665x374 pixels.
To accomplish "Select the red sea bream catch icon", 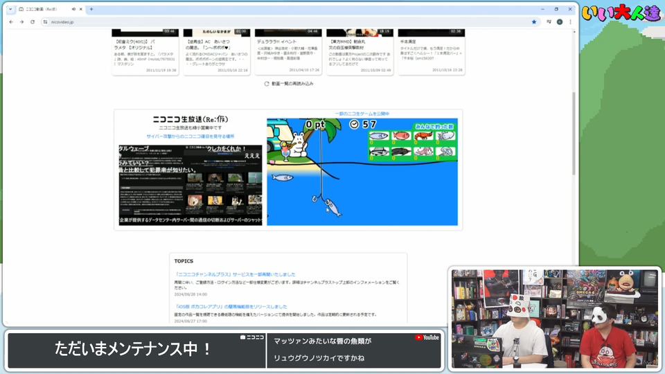I will (401, 136).
